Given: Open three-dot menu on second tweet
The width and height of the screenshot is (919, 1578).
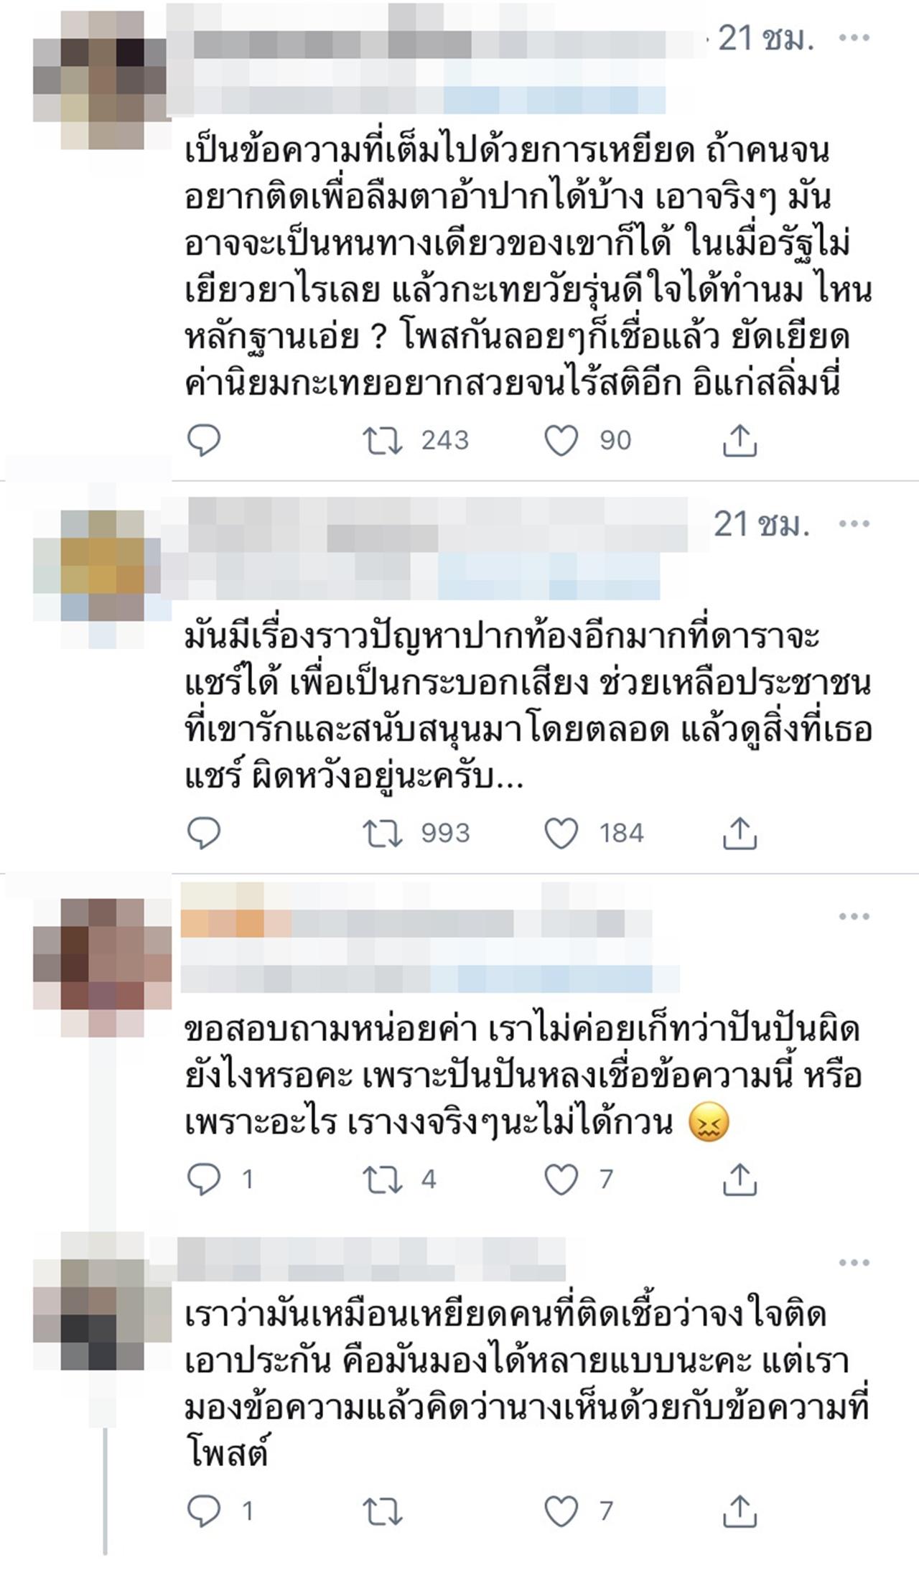Looking at the screenshot, I should (x=854, y=523).
